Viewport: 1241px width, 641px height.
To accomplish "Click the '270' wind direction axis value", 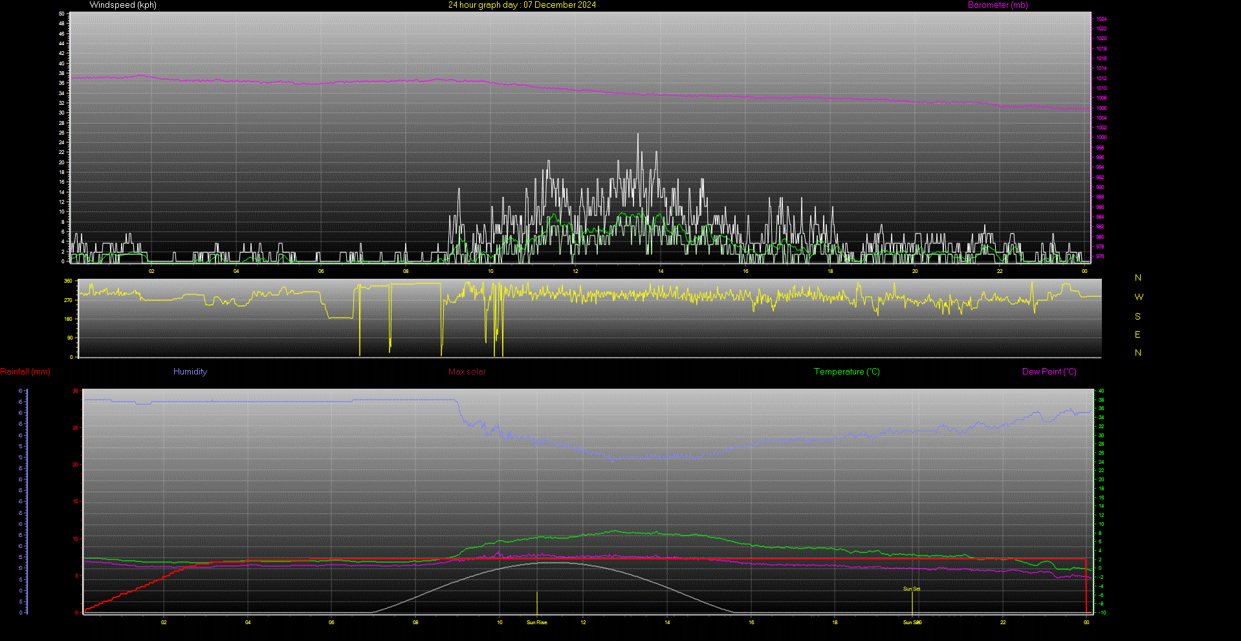I will (x=68, y=301).
